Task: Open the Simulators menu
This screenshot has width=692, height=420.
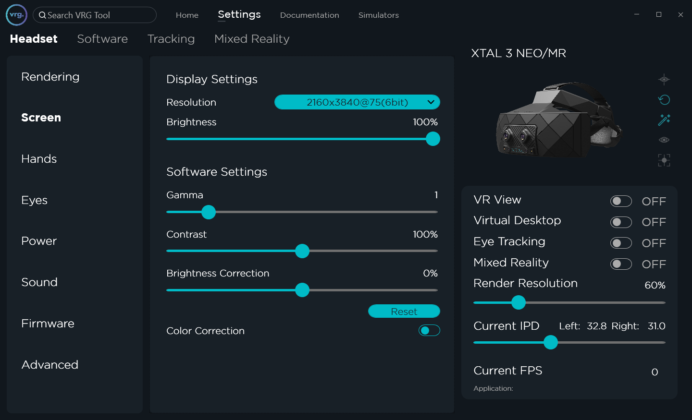Action: pyautogui.click(x=379, y=15)
